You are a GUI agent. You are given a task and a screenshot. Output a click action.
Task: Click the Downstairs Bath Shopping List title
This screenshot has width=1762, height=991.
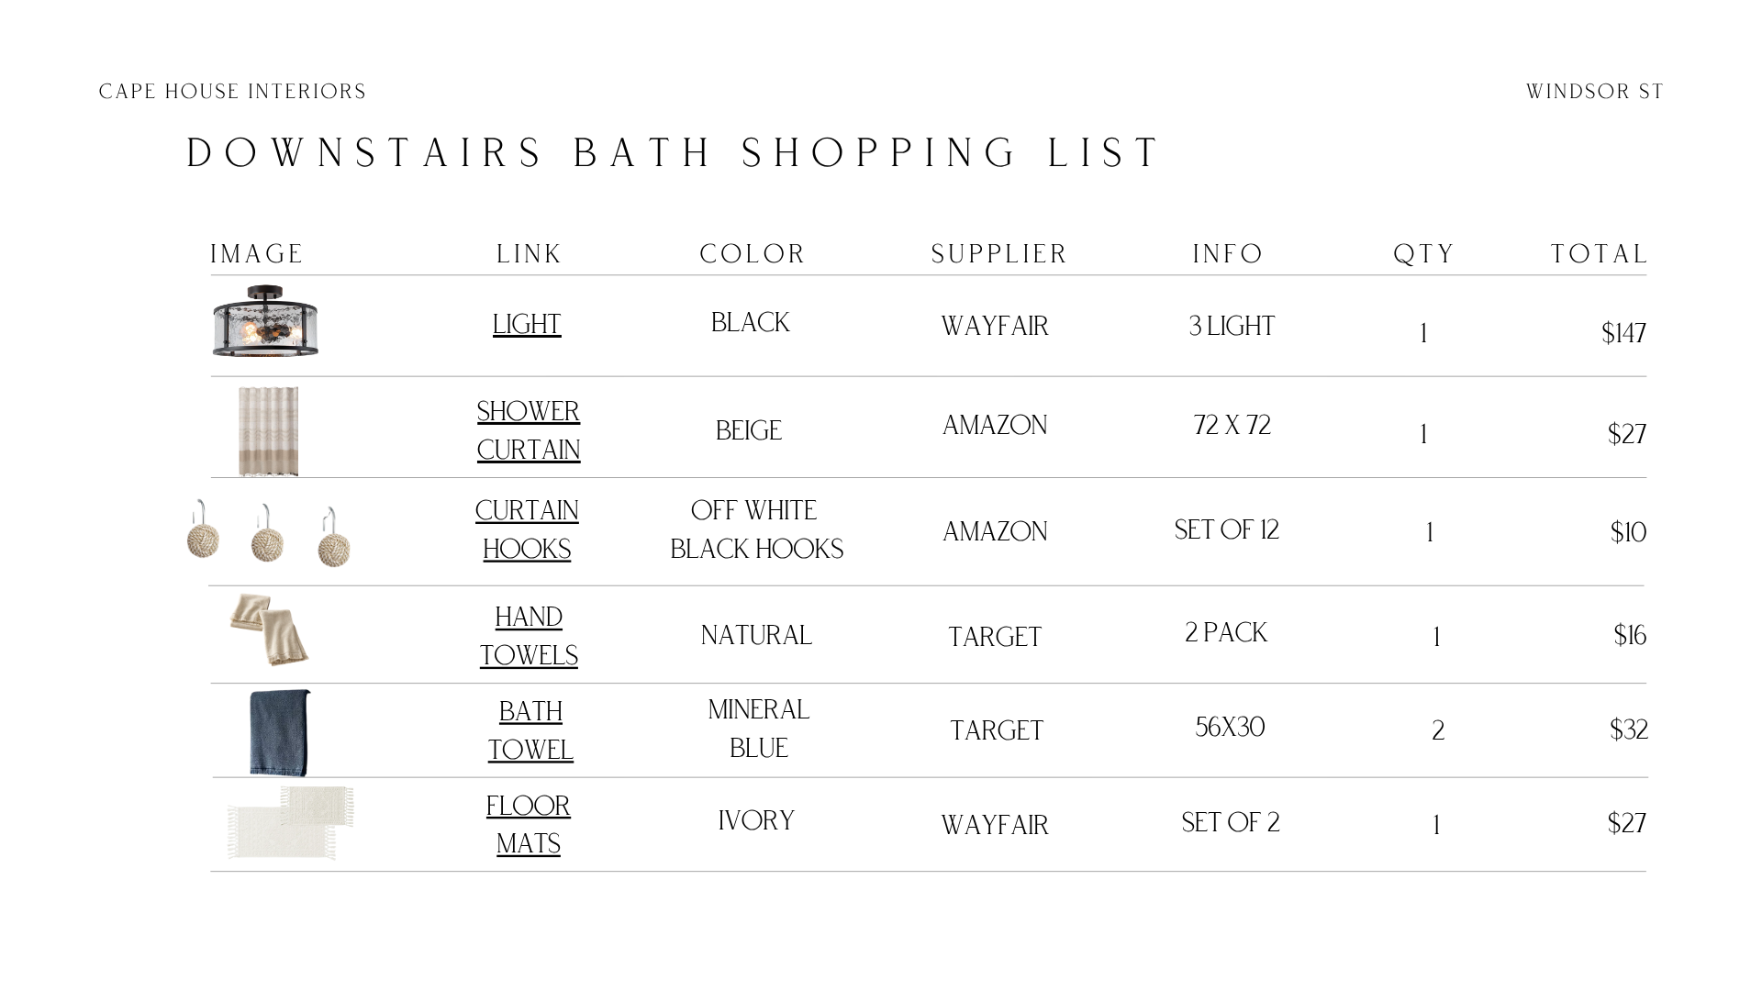pyautogui.click(x=675, y=153)
